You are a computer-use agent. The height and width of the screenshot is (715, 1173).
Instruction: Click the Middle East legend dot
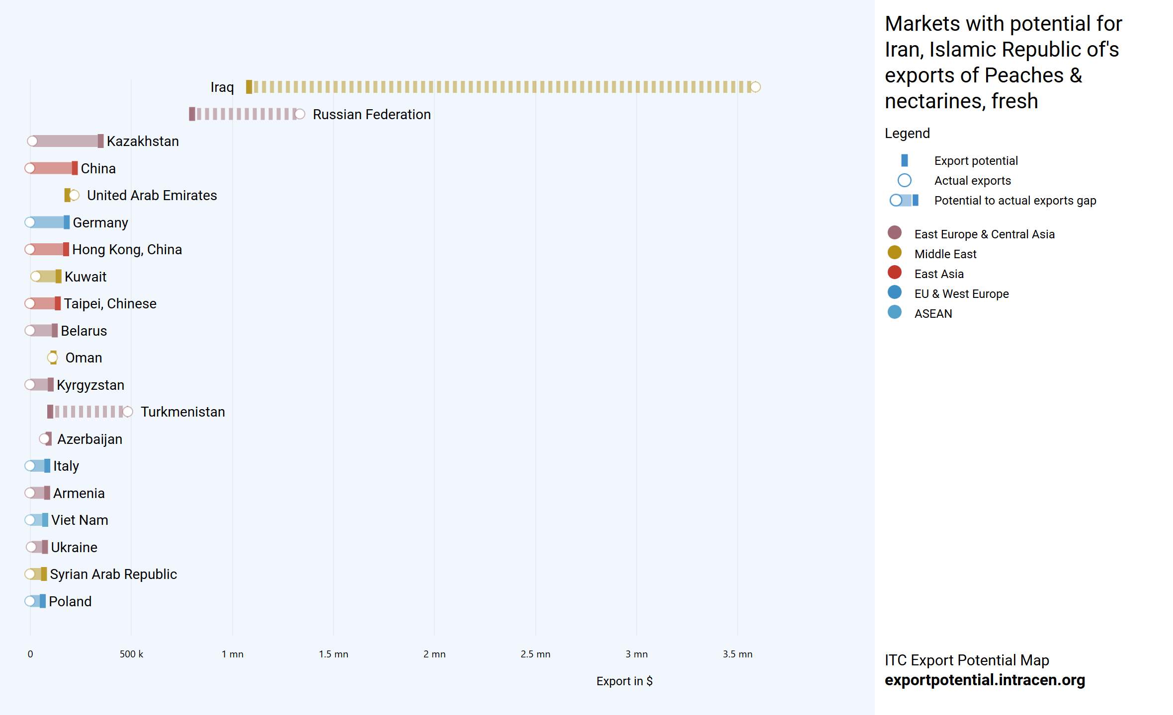pyautogui.click(x=894, y=253)
